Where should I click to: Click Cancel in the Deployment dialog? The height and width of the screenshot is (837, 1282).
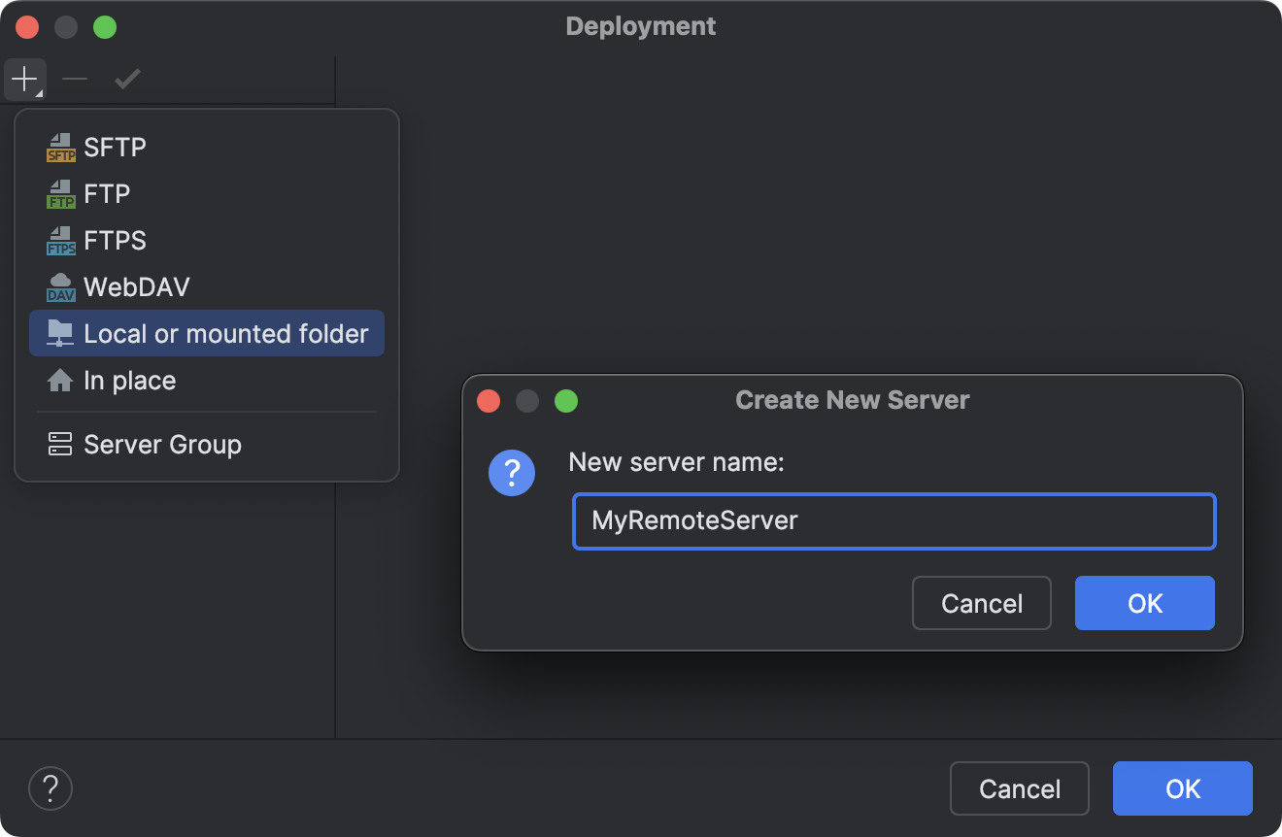1019,788
